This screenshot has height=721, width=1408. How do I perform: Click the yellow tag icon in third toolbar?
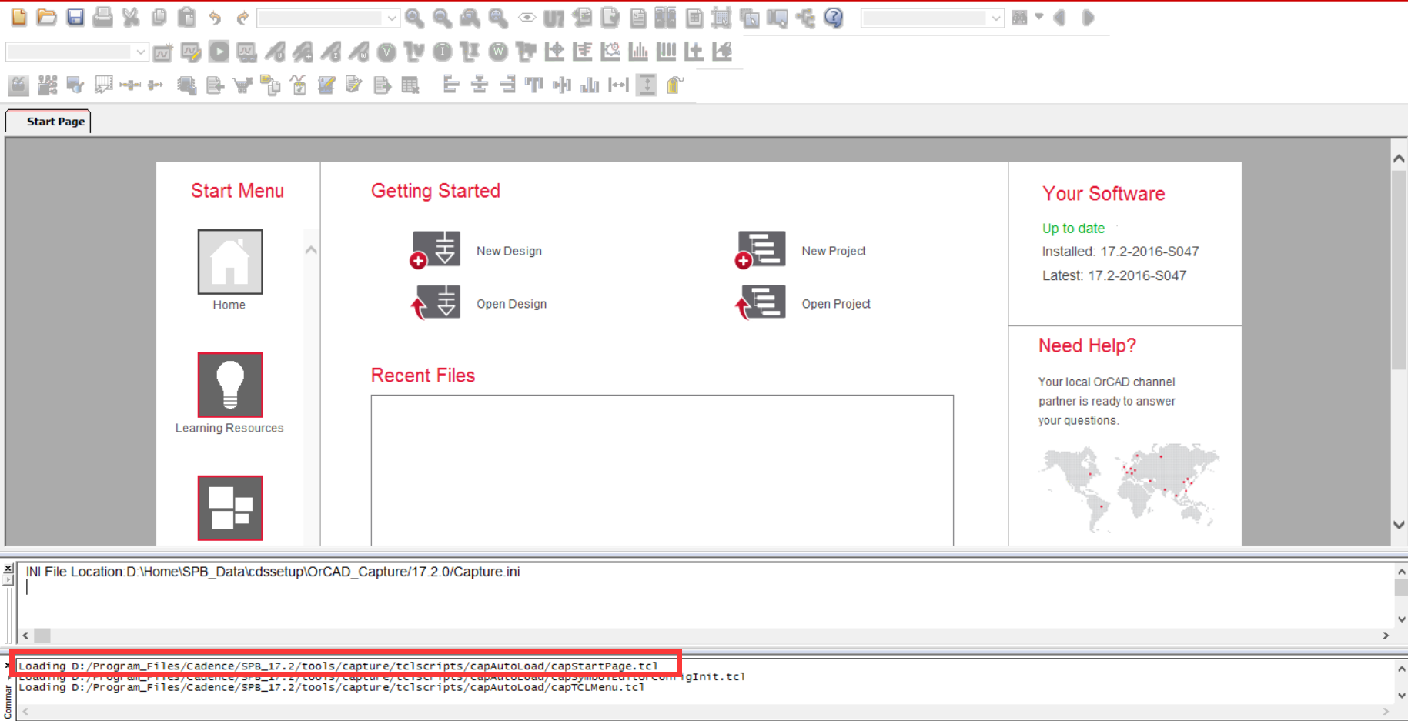point(674,85)
